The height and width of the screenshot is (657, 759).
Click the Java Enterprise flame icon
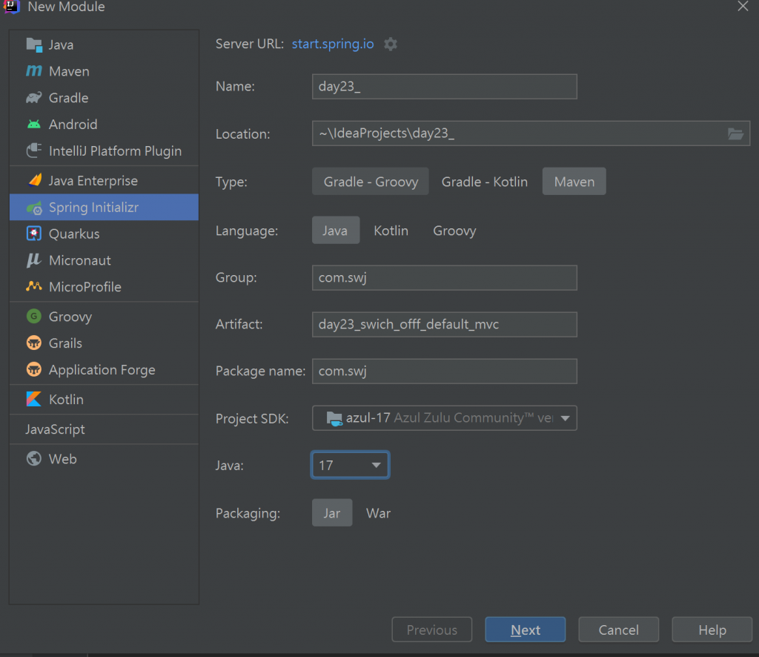[x=35, y=180]
